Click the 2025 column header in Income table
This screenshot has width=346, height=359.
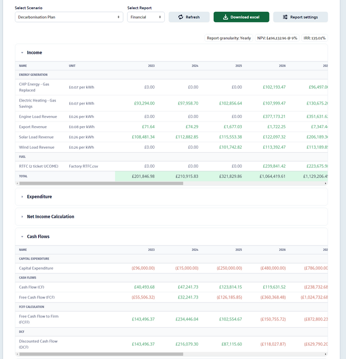pyautogui.click(x=239, y=66)
